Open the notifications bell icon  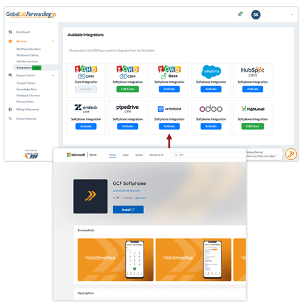pyautogui.click(x=240, y=14)
